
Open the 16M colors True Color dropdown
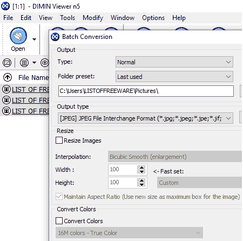[x=129, y=233]
